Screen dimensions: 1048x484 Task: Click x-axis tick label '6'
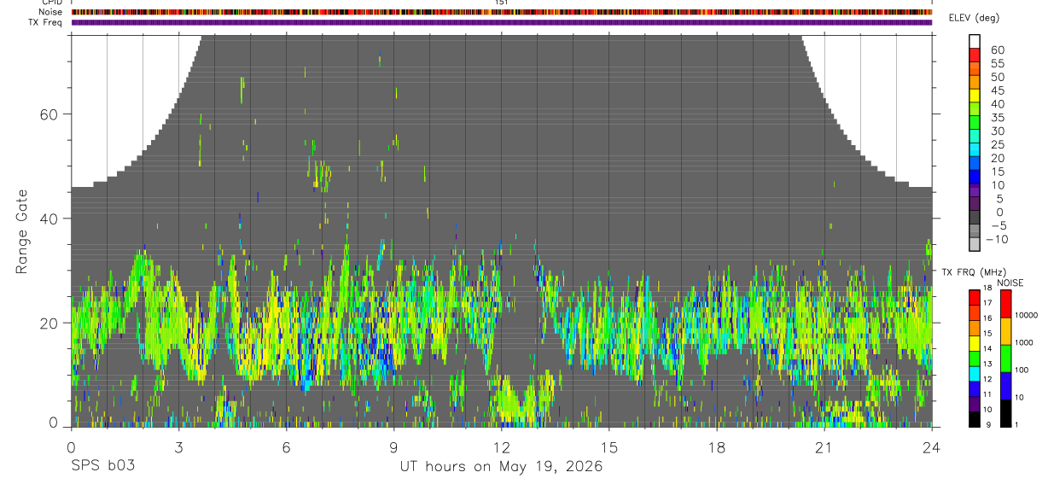[286, 447]
